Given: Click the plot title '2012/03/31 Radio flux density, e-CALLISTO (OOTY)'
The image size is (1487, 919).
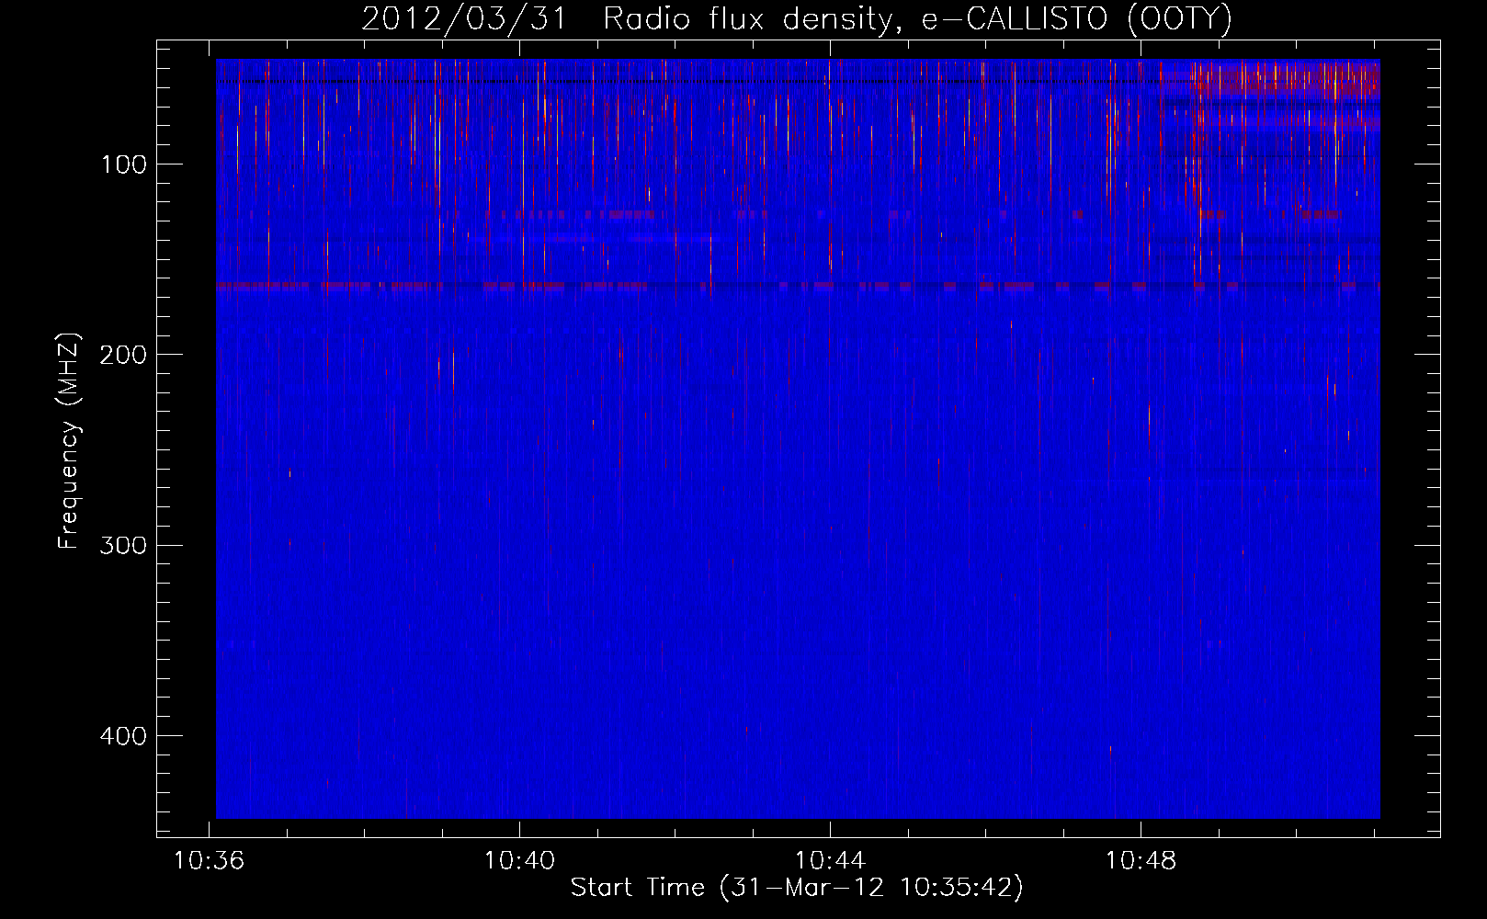Looking at the screenshot, I should [797, 19].
